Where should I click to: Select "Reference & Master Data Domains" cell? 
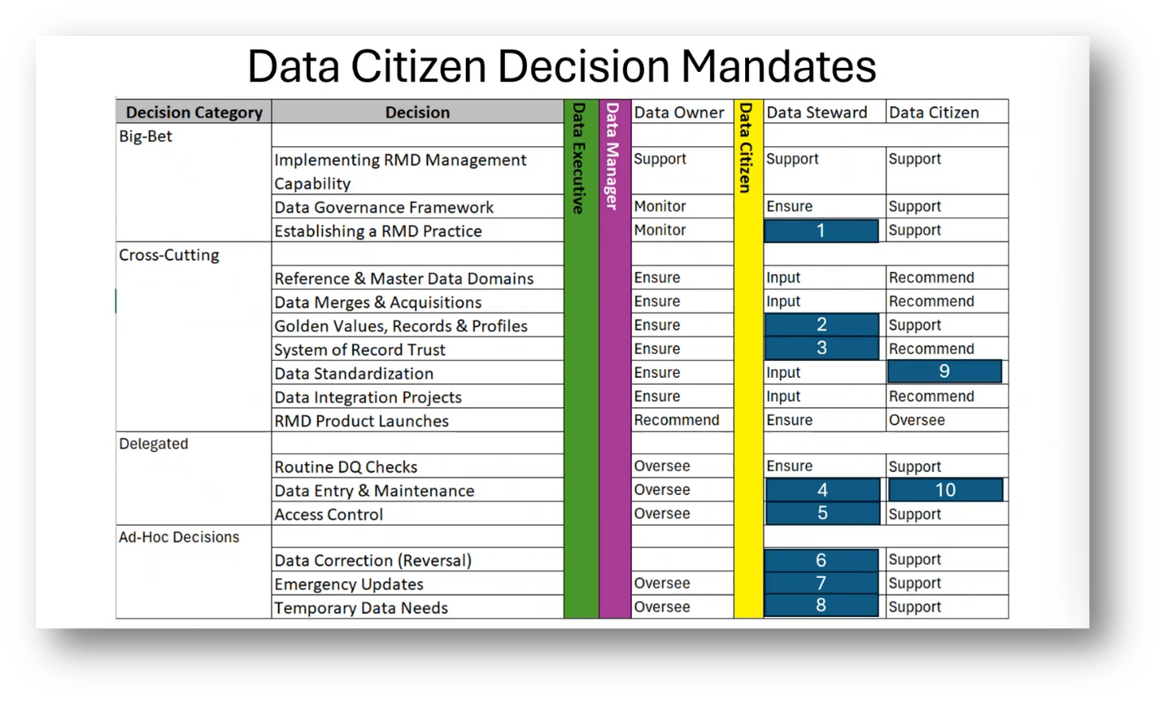coord(417,278)
